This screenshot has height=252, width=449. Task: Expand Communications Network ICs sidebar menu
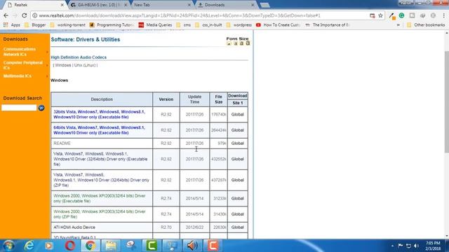(x=25, y=52)
